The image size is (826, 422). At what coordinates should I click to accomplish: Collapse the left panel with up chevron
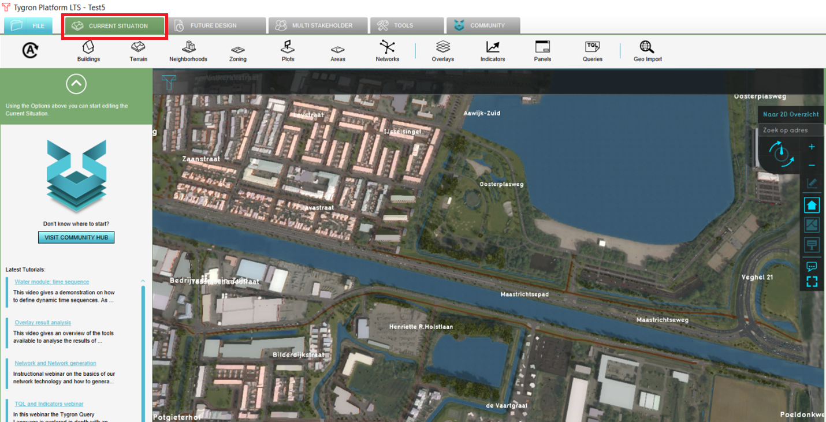(76, 84)
